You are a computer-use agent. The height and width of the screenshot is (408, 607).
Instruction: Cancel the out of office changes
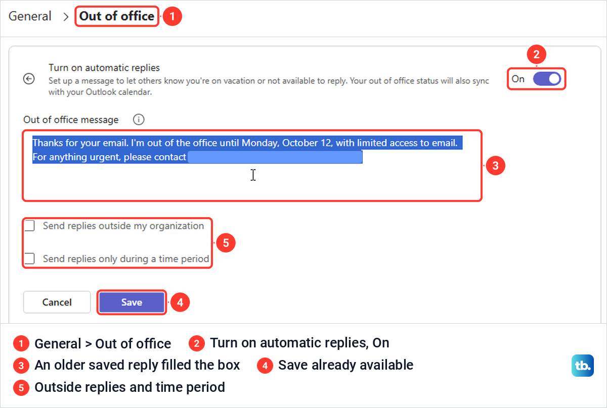tap(57, 302)
